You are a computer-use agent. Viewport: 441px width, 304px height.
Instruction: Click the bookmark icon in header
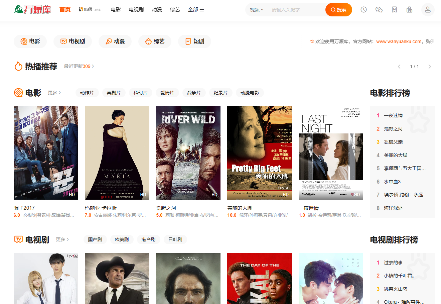pos(394,10)
